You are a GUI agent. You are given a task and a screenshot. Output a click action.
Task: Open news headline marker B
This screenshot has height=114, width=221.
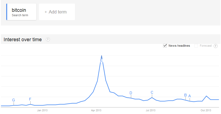click(186, 95)
